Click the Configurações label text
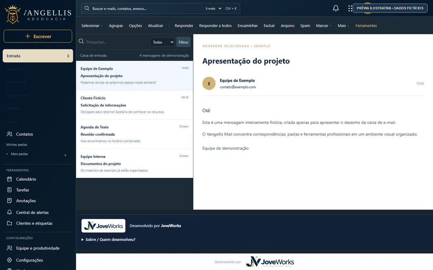Screen dimensions: 433x270 (x=30, y=260)
